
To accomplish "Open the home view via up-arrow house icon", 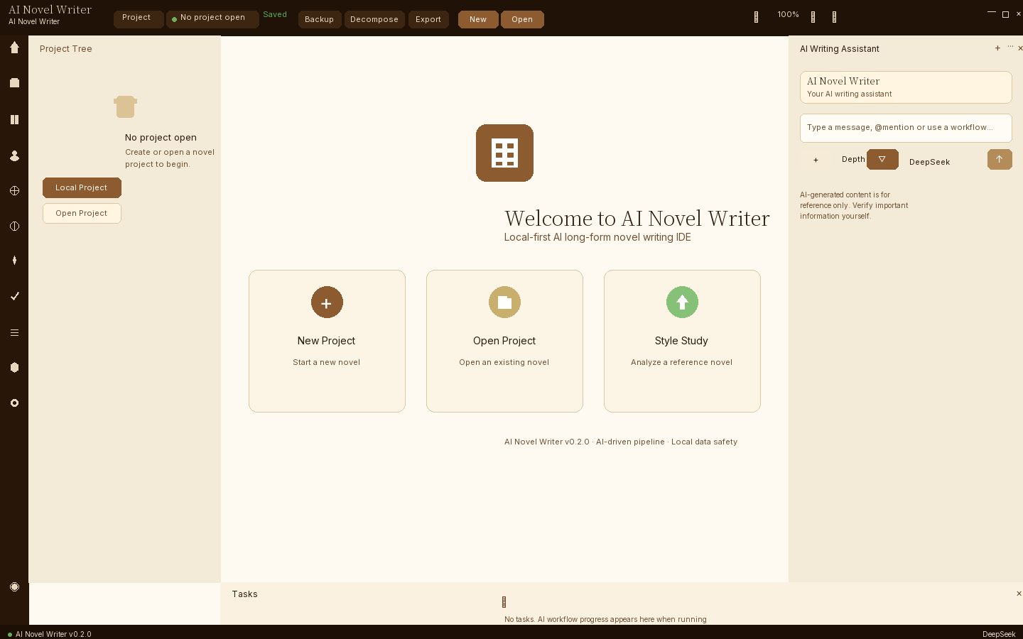I will [x=14, y=48].
